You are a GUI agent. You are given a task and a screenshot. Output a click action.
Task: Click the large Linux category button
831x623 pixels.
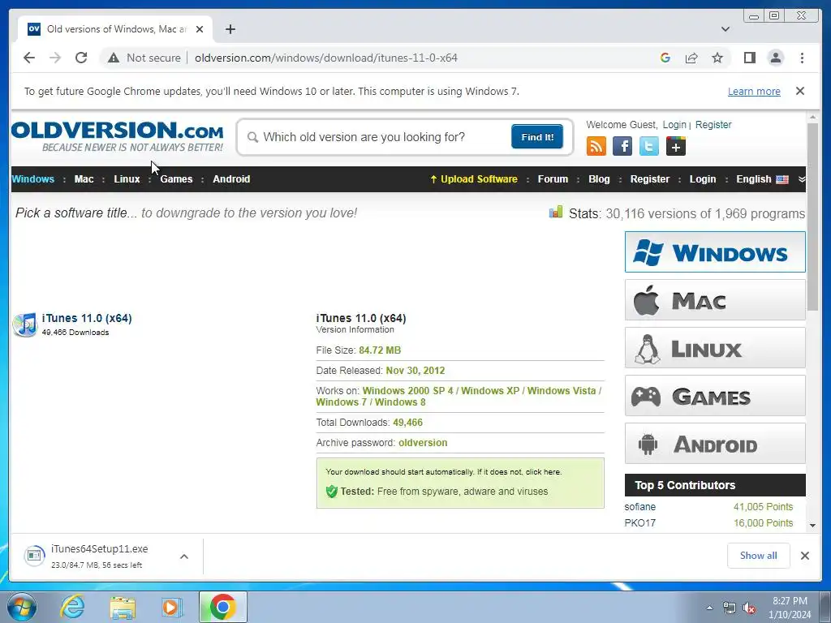coord(715,348)
